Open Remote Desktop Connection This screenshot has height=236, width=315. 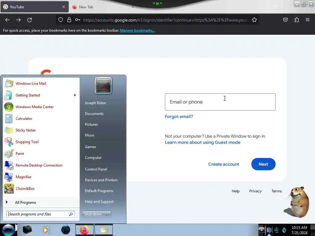(39, 165)
